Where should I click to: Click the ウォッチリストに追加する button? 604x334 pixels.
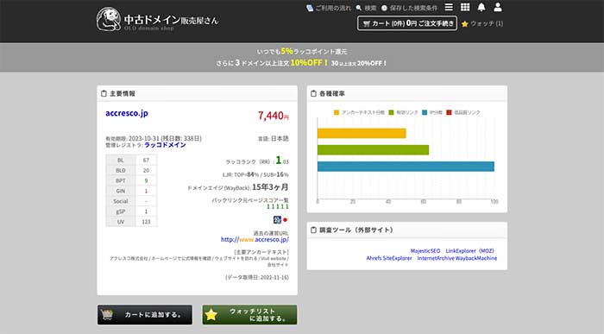(x=249, y=315)
